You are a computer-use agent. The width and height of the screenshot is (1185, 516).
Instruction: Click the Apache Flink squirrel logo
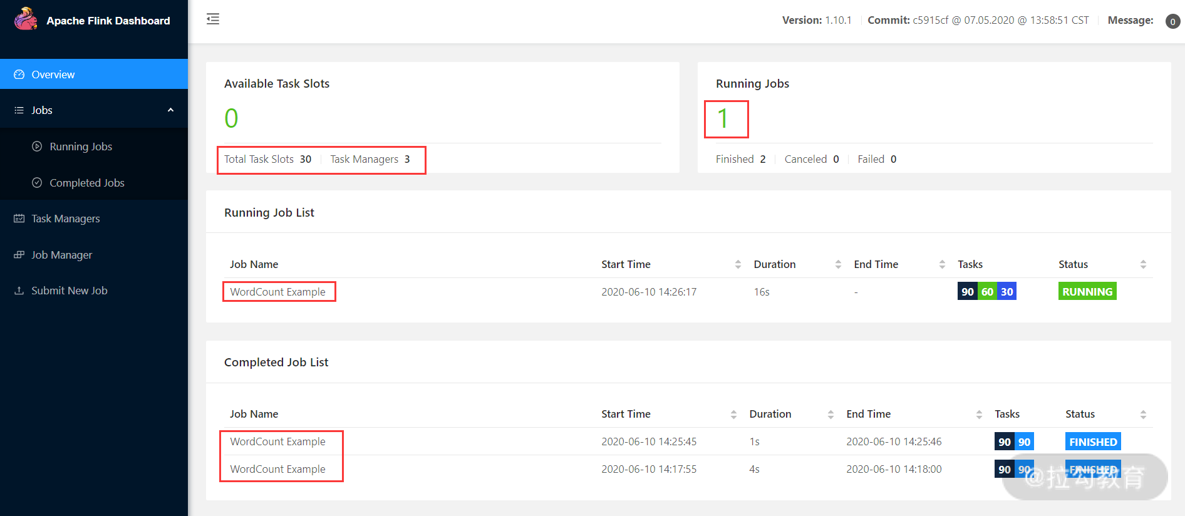26,19
